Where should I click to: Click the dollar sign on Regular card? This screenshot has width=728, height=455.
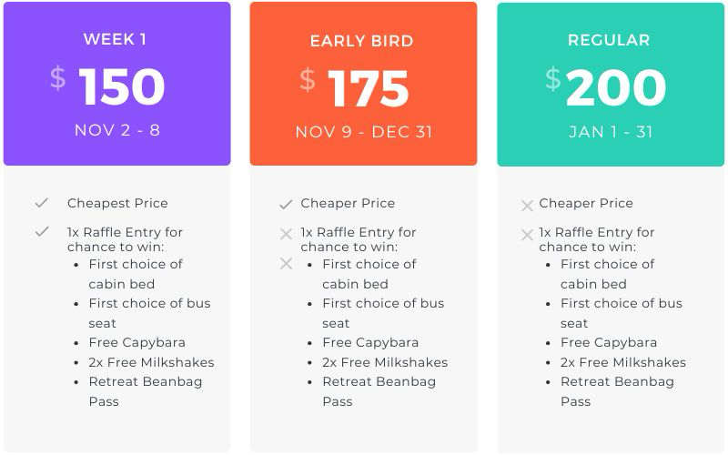(x=552, y=78)
